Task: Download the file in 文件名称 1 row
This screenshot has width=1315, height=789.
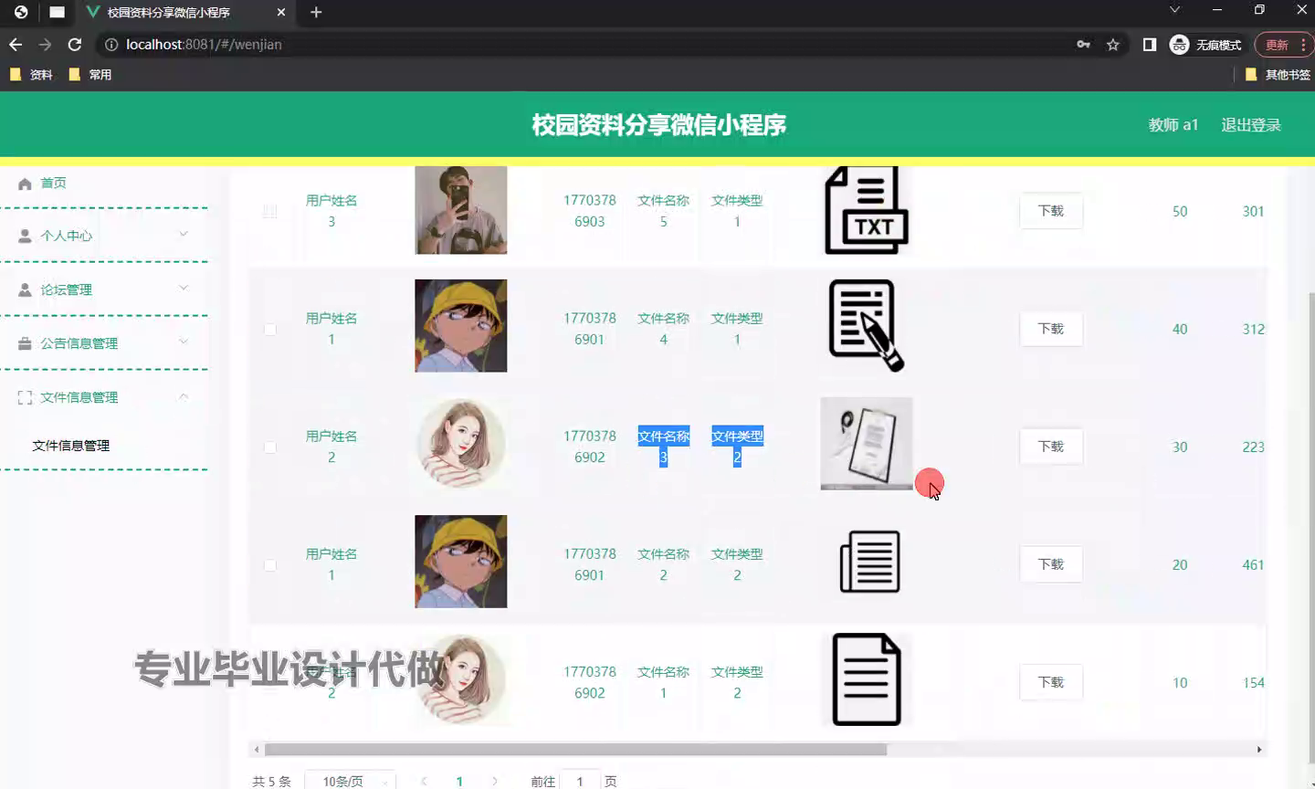Action: coord(1051,682)
